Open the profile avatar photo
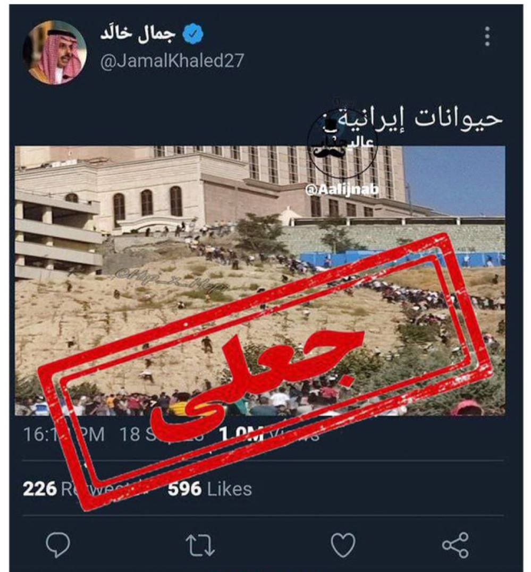The height and width of the screenshot is (572, 531). click(x=55, y=53)
